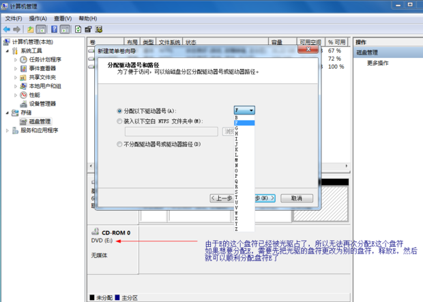Click the Back arrow toolbar icon
The height and width of the screenshot is (302, 423).
(7, 30)
